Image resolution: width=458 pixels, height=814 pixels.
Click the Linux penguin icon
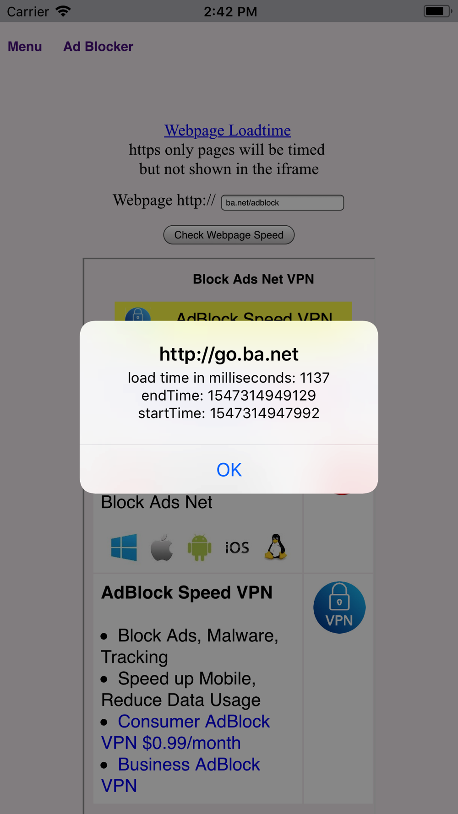coord(276,547)
